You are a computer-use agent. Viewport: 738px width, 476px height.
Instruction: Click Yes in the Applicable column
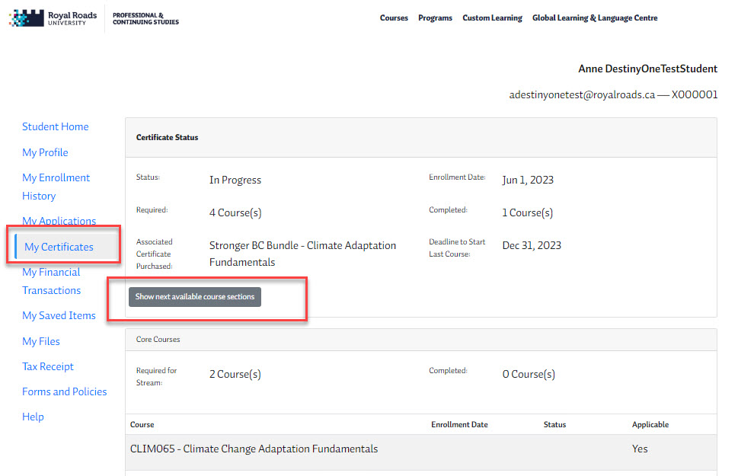click(640, 449)
